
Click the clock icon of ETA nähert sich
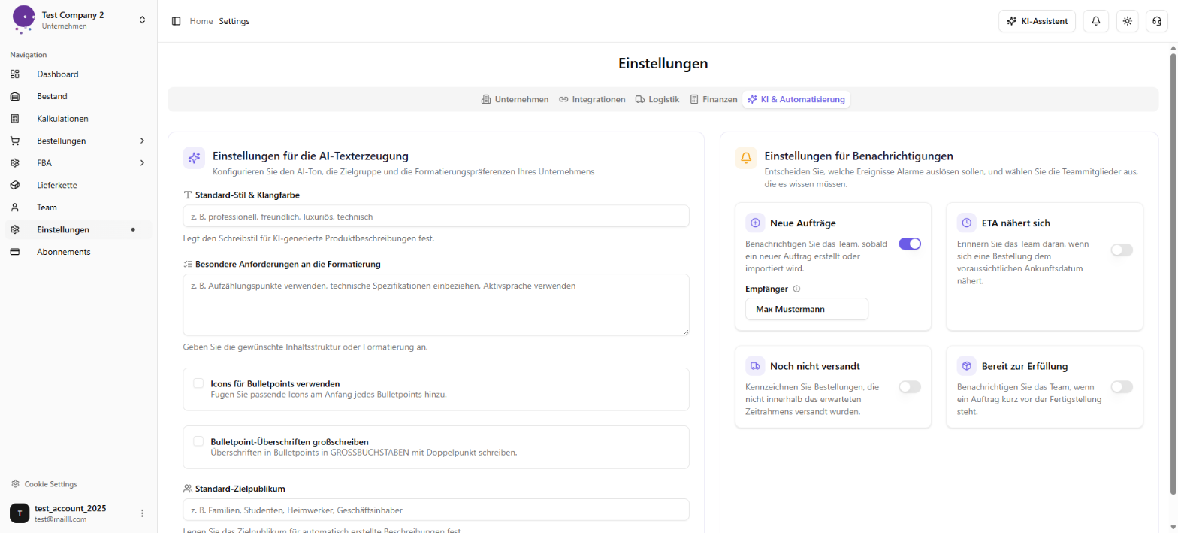point(967,223)
